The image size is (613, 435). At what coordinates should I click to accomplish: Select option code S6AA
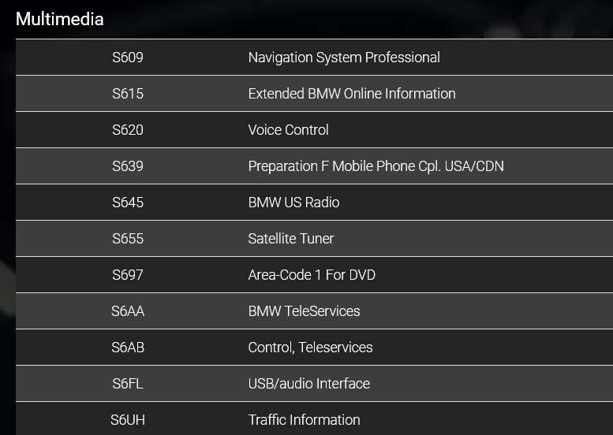(x=128, y=311)
